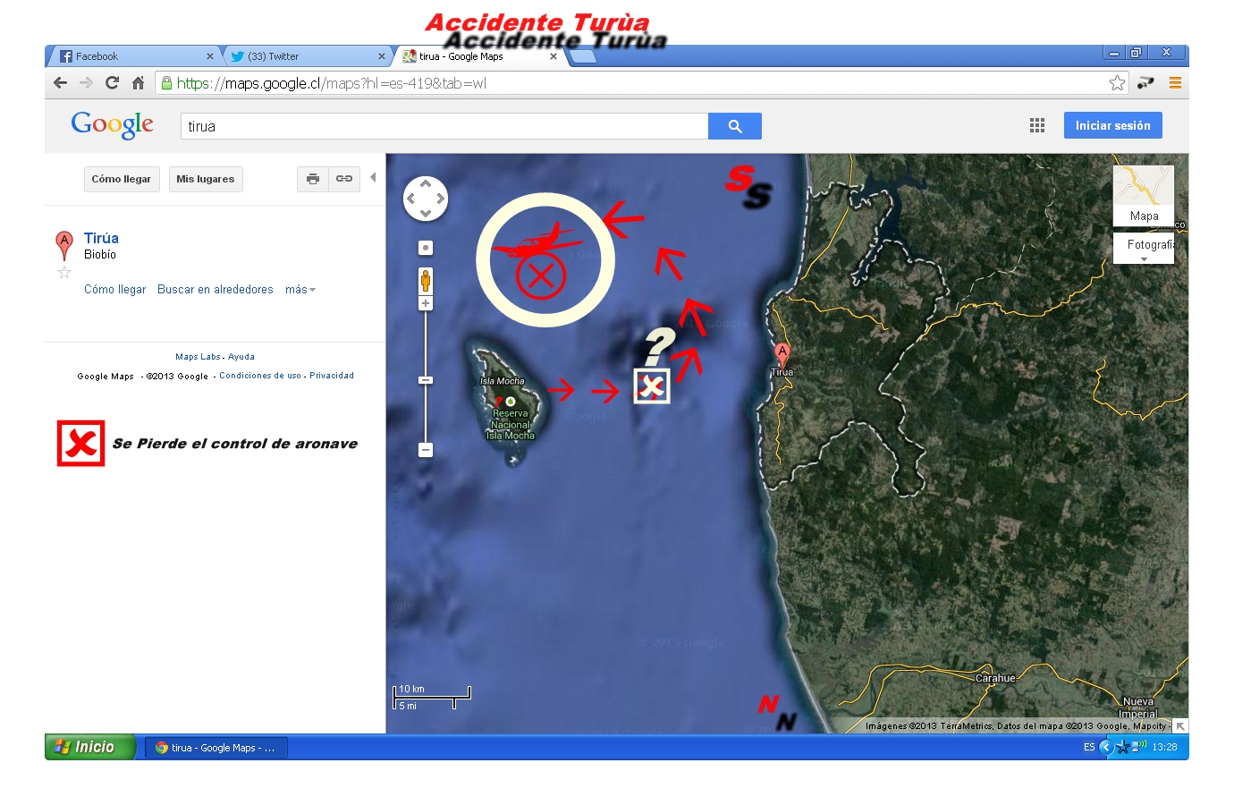Open the Google apps grid icon
1234x805 pixels.
[x=1037, y=126]
